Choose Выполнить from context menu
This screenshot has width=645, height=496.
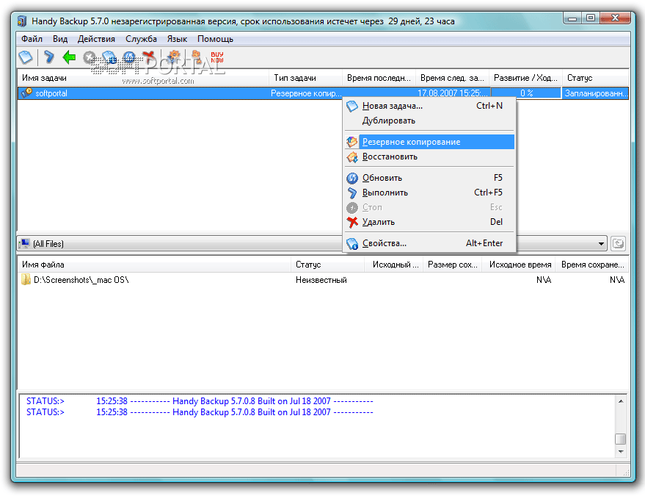(429, 193)
